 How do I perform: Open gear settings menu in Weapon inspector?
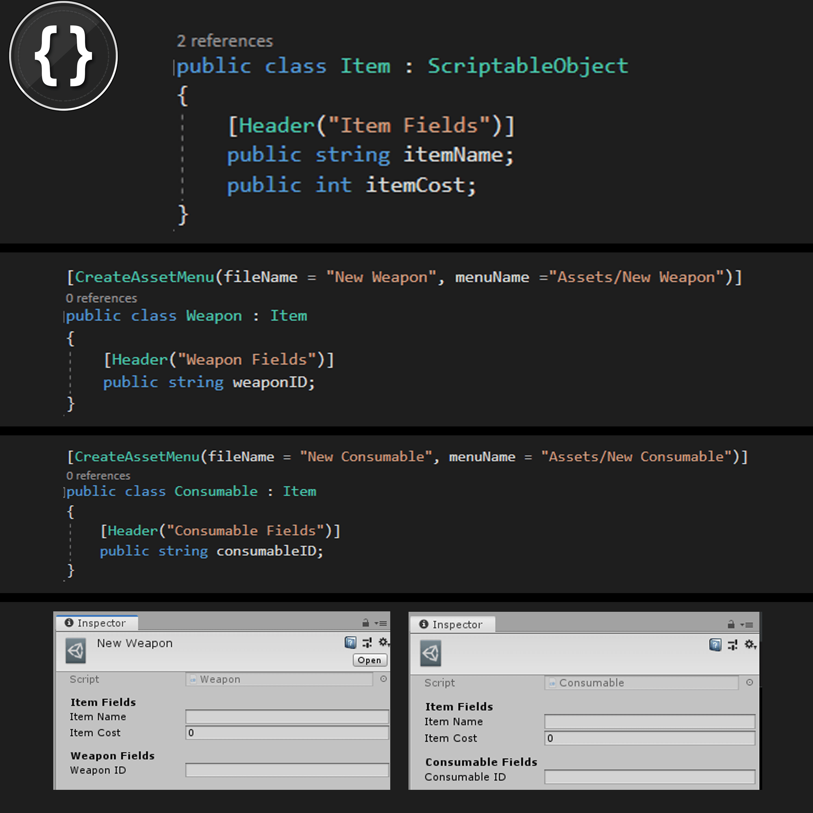tap(383, 642)
